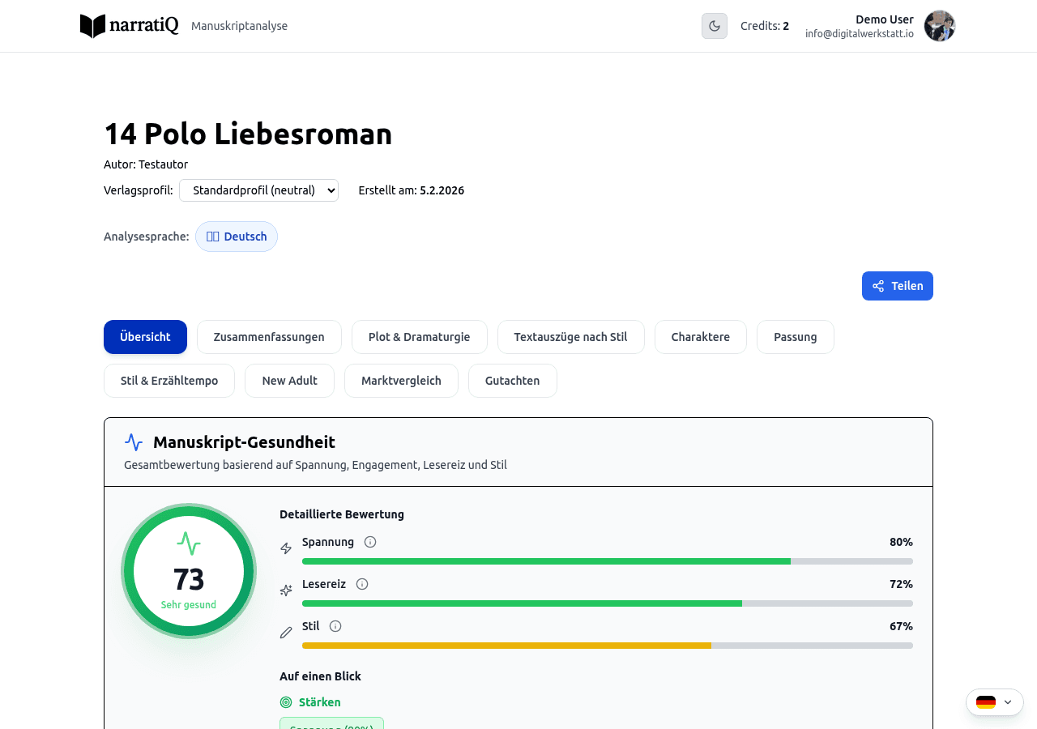Click the pencil icon beside Stil
The image size is (1037, 729).
click(286, 633)
